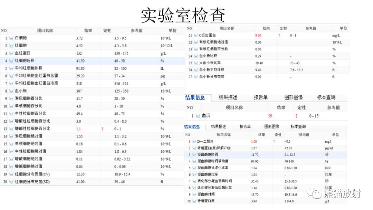This screenshot has height=210, width=373.
Task: Open trend icon for 纤维蛋白原 row 10
Action: (194, 201)
